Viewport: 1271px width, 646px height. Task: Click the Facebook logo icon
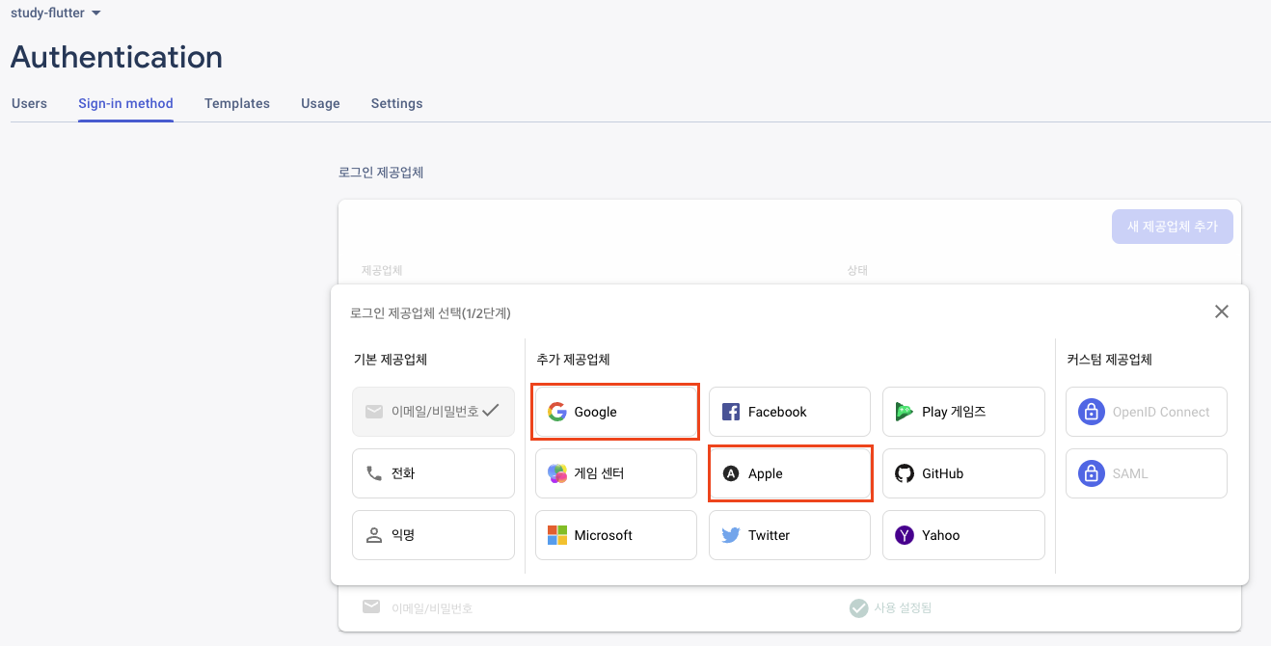point(731,412)
